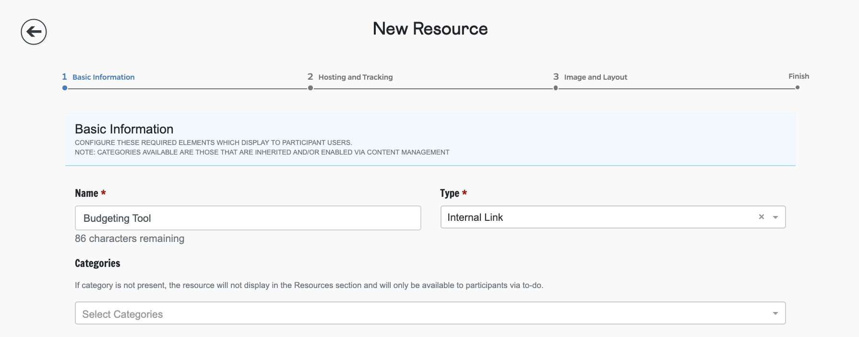Go to the Hosting and Tracking step
The image size is (859, 337).
[355, 77]
